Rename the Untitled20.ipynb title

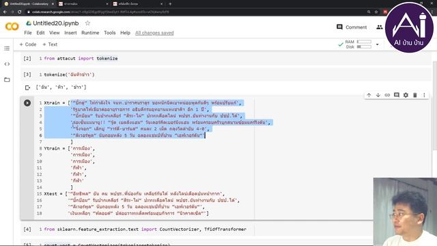pyautogui.click(x=56, y=23)
